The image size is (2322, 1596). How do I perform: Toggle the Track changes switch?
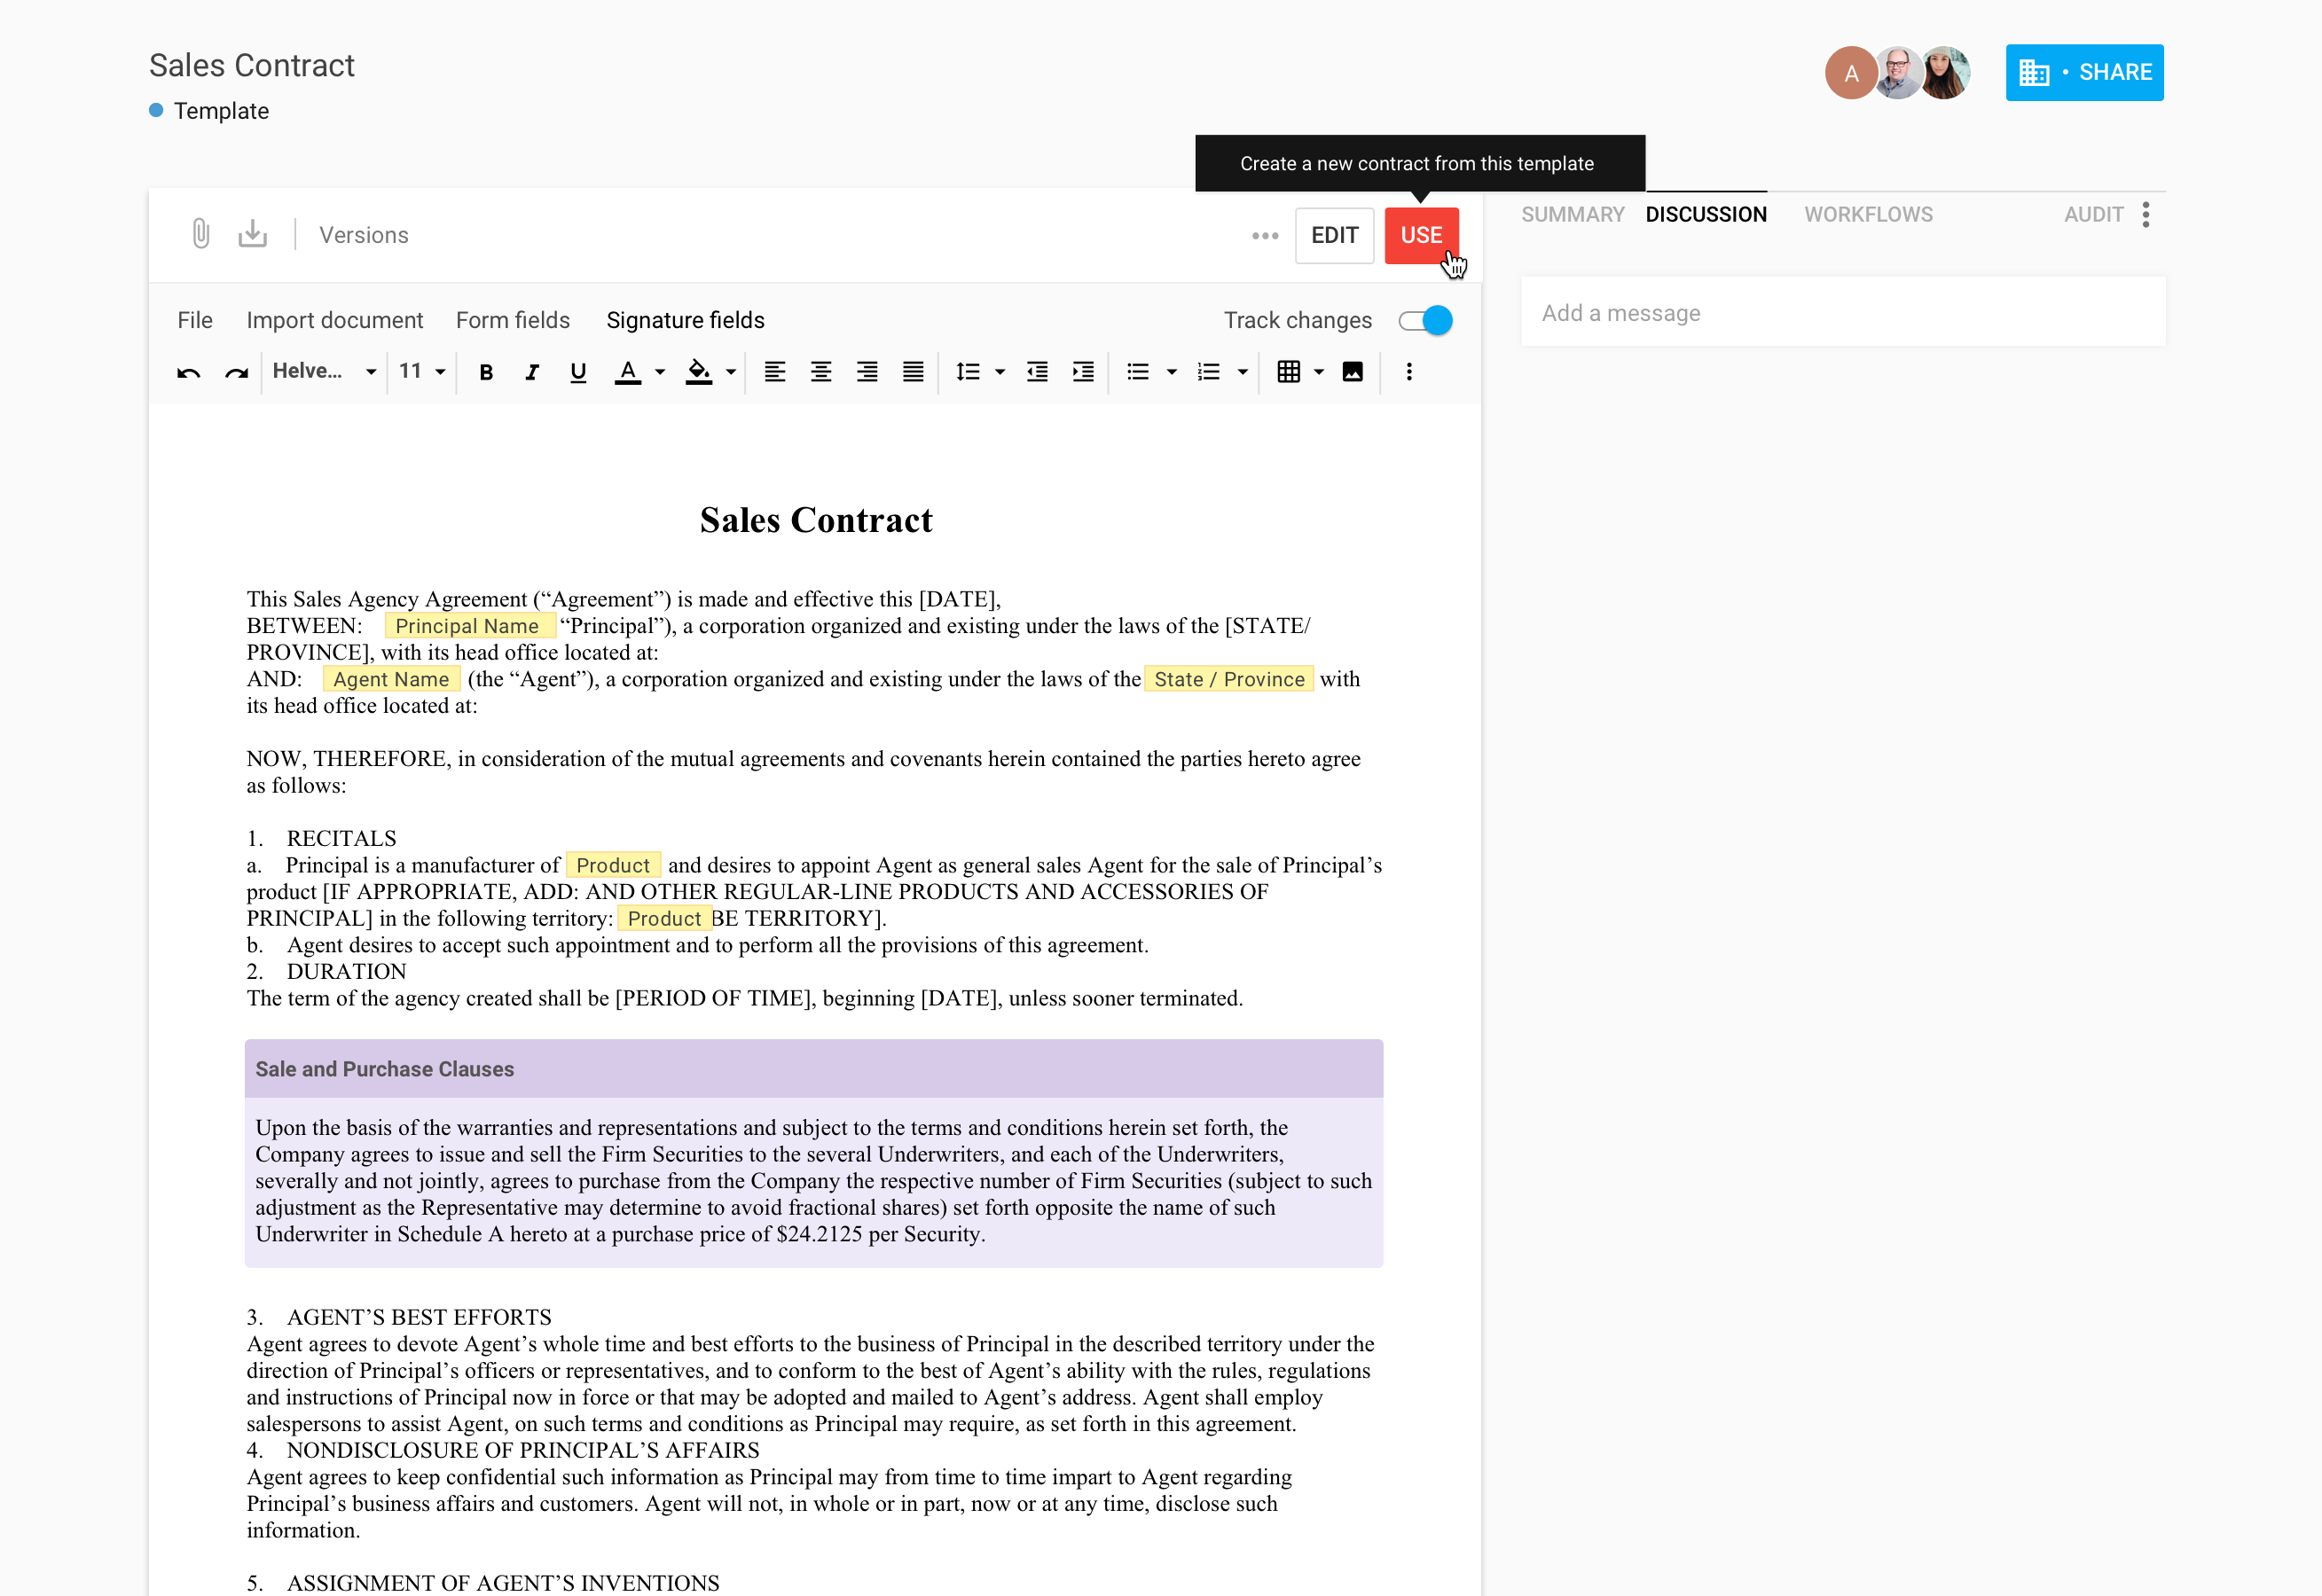1425,320
